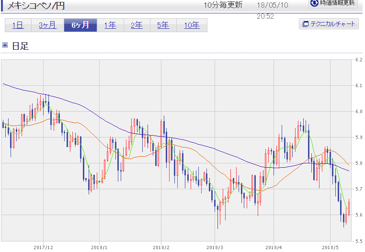Screen dimensions: 365x252
Task: Show the 5年 chart range
Action: (163, 25)
